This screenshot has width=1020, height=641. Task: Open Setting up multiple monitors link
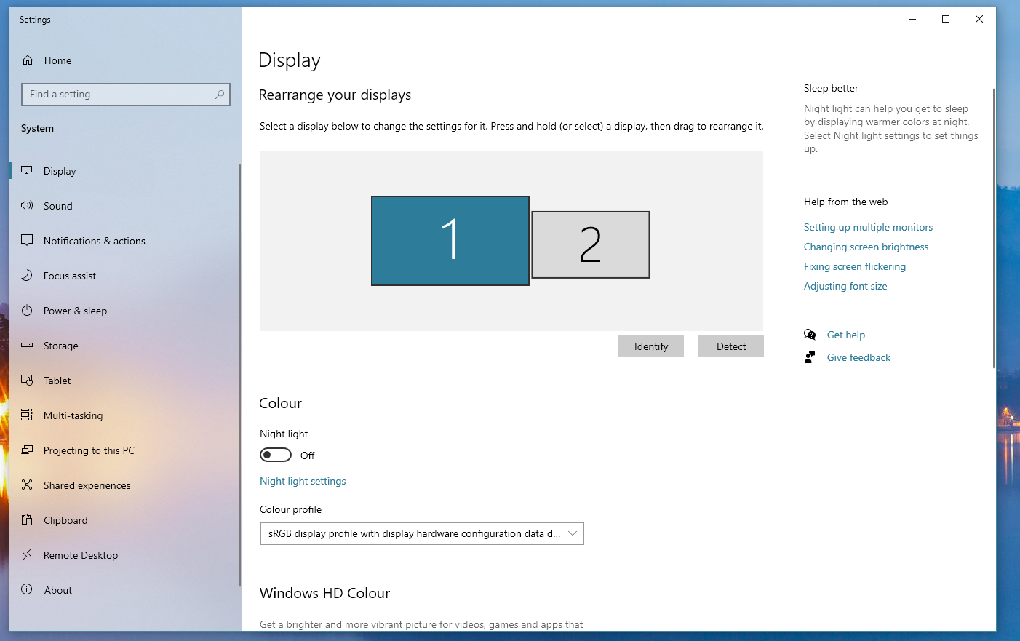point(868,227)
